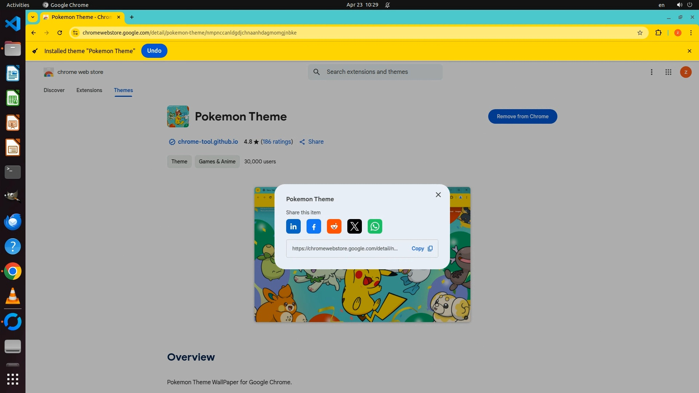Screen dimensions: 699x393
Task: Close the share dialog
Action: (x=438, y=195)
